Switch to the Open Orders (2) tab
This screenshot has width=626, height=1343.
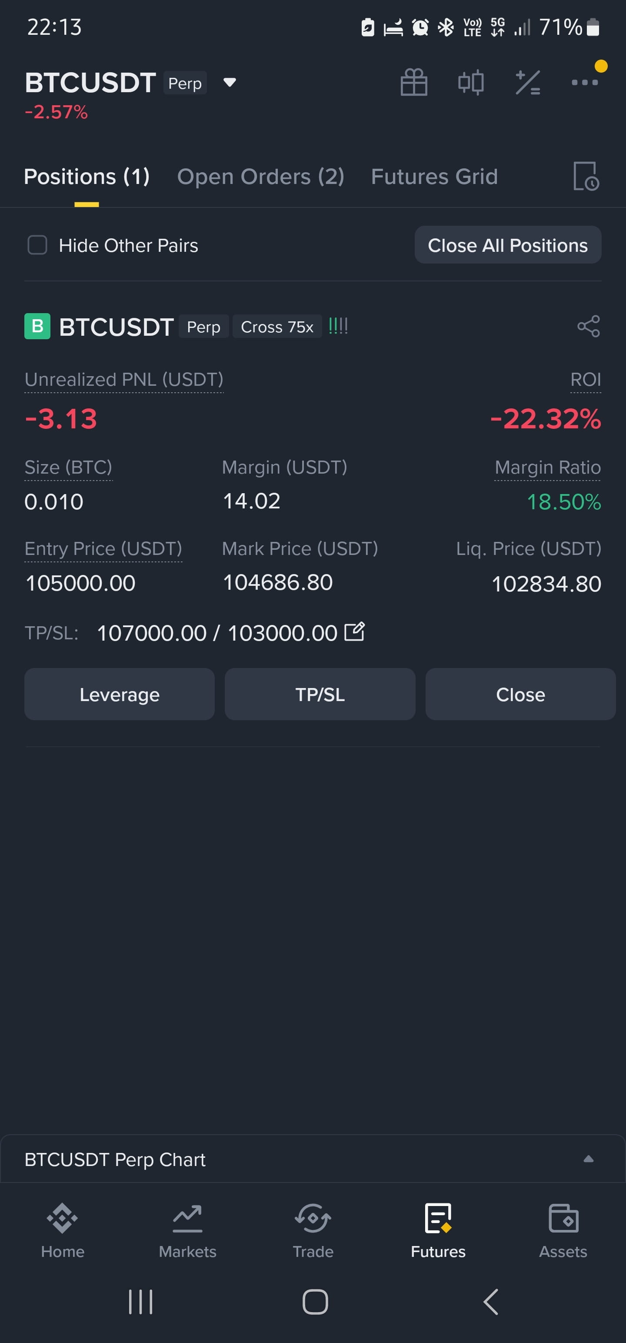tap(261, 177)
